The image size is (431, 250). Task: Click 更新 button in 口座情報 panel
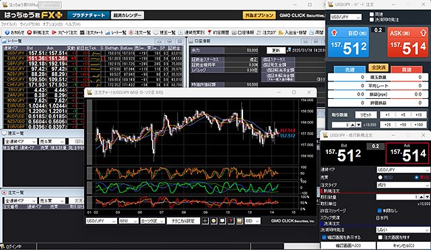click(x=275, y=50)
